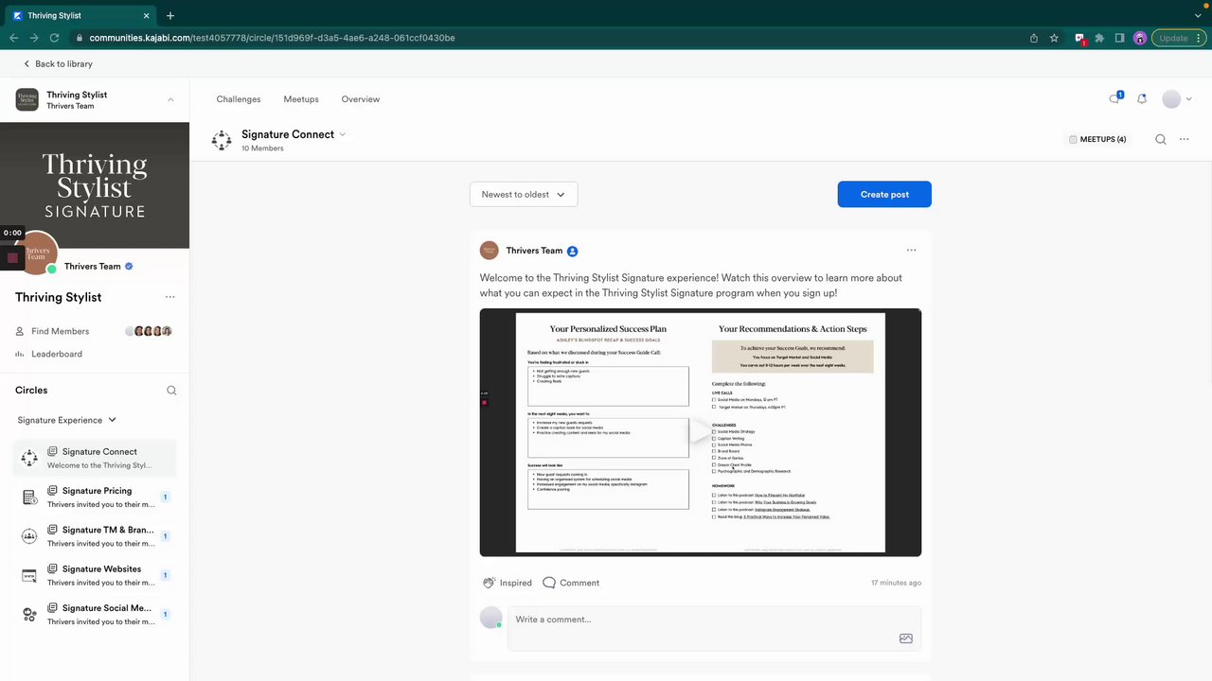
Task: Open the post's three-dot options menu
Action: (911, 250)
